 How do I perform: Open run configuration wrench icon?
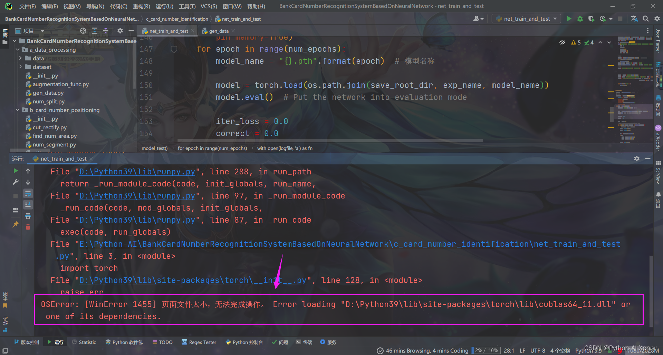(16, 182)
